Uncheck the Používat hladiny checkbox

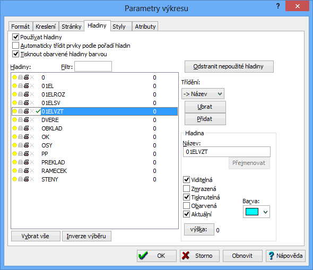click(x=15, y=37)
